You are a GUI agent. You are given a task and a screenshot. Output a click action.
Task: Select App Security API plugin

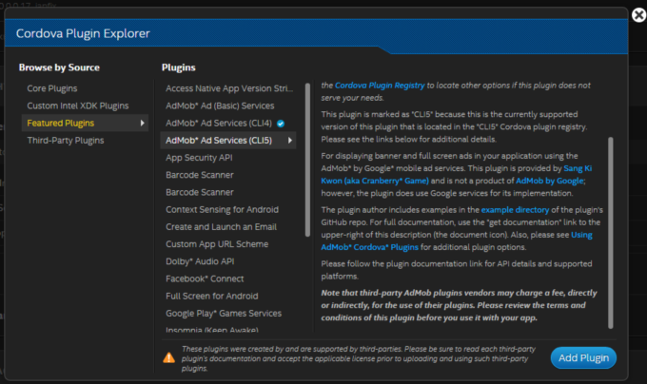tap(199, 158)
